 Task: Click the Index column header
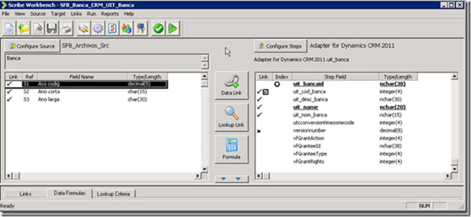coord(282,77)
